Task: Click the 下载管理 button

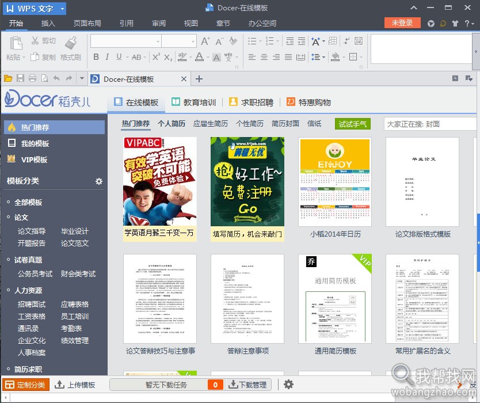Action: pyautogui.click(x=248, y=385)
